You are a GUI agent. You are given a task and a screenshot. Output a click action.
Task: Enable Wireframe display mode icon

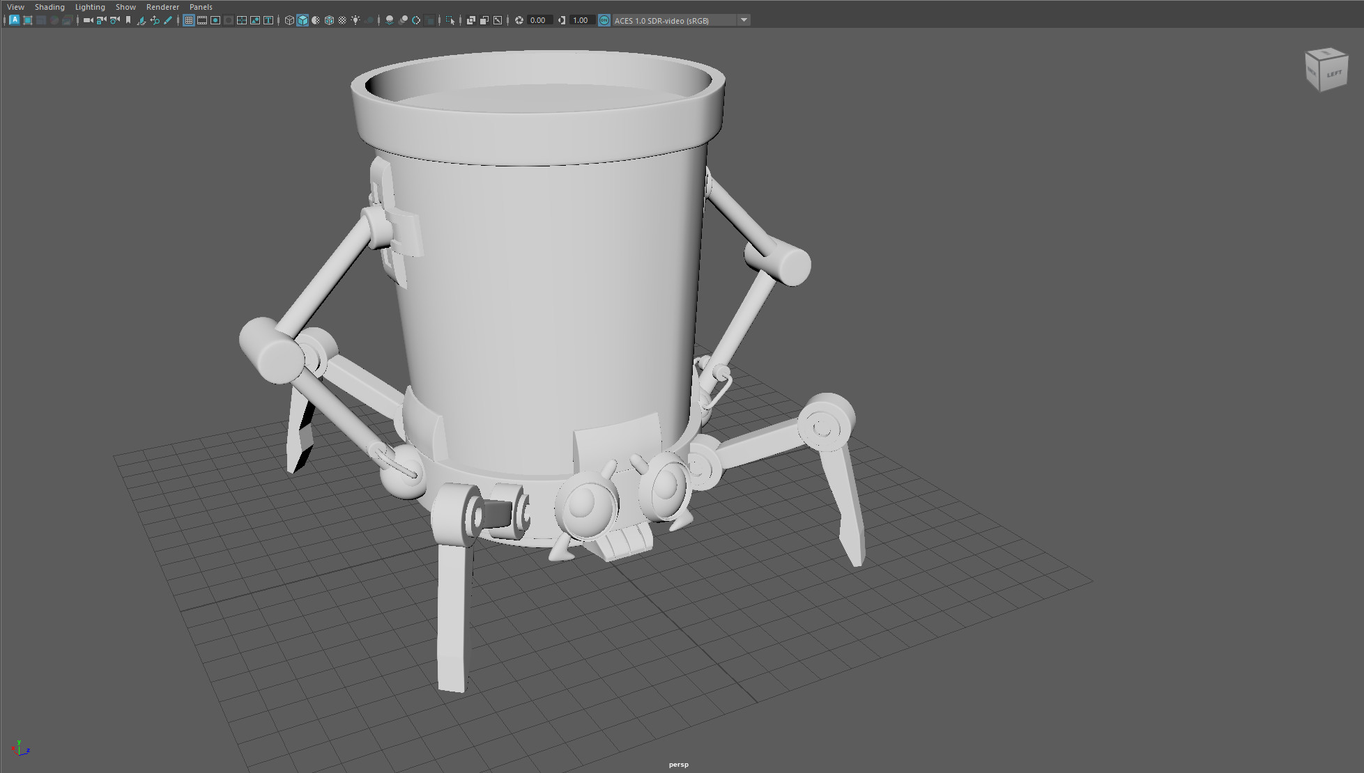(289, 20)
